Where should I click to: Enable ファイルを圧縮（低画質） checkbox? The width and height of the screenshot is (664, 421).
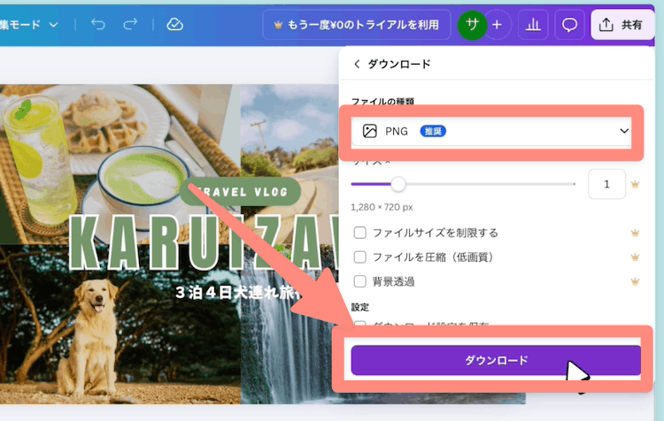[360, 256]
